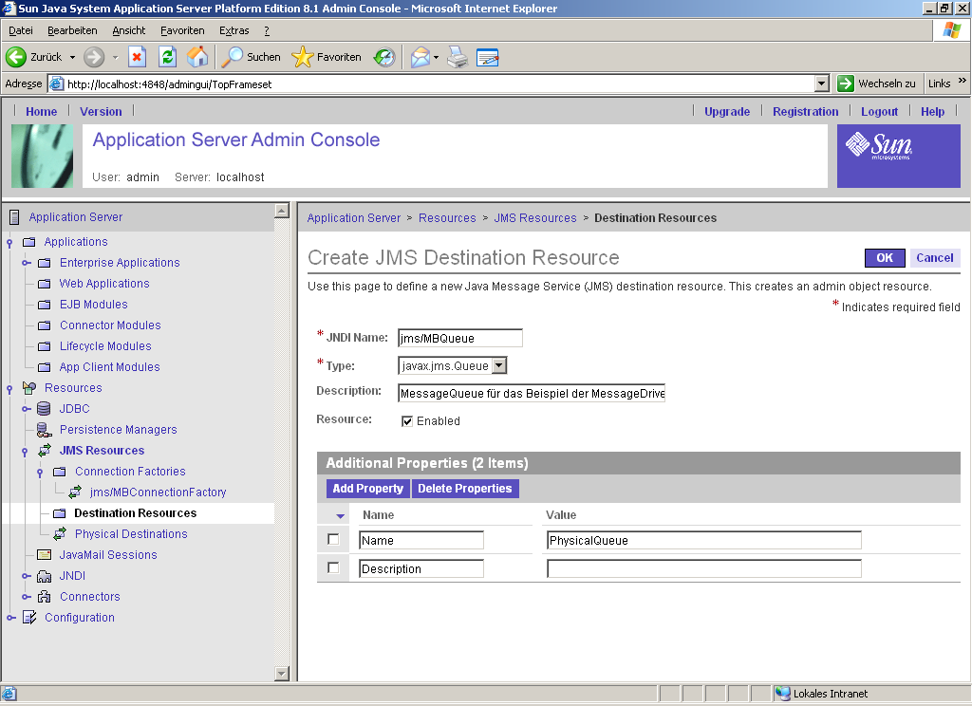Open the Ansicht menu
This screenshot has height=706, width=972.
click(129, 30)
